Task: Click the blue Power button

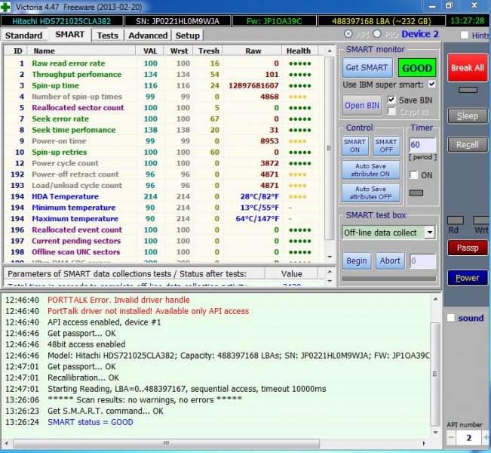Action: [467, 278]
